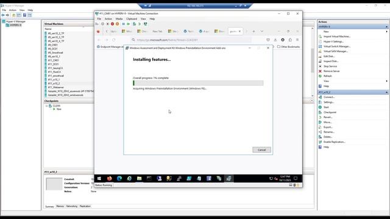Select #11_DC01 in Virtual Machines list
Image resolution: width=390 pixels, height=219 pixels.
click(53, 64)
